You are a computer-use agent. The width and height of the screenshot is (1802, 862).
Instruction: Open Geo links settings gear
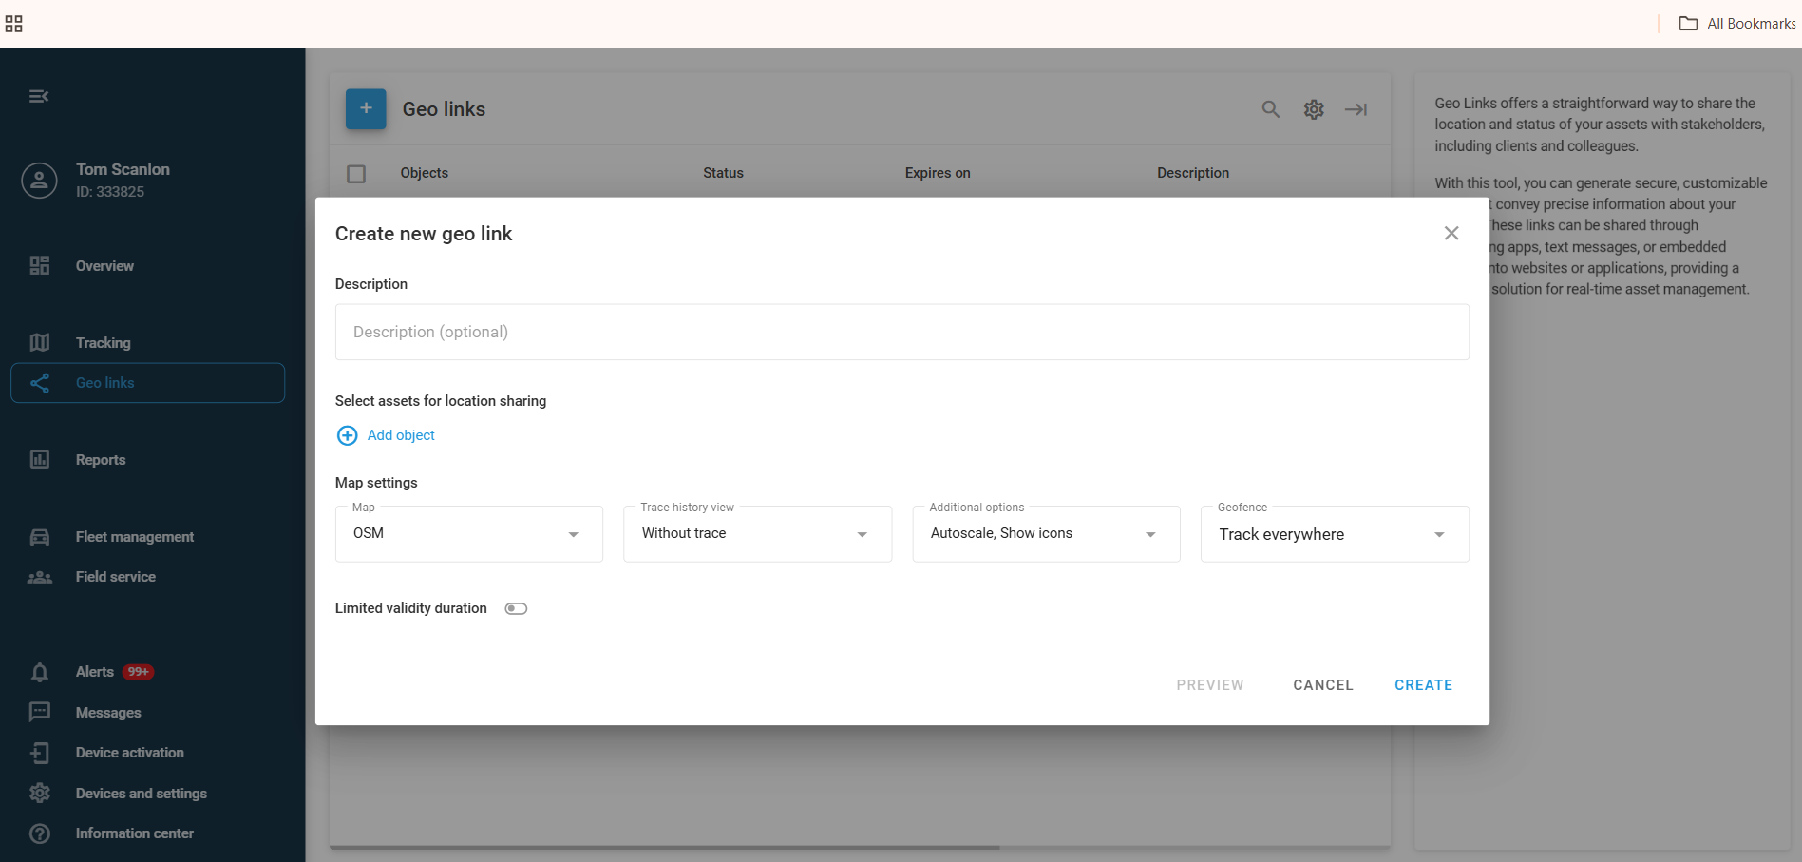pos(1313,109)
